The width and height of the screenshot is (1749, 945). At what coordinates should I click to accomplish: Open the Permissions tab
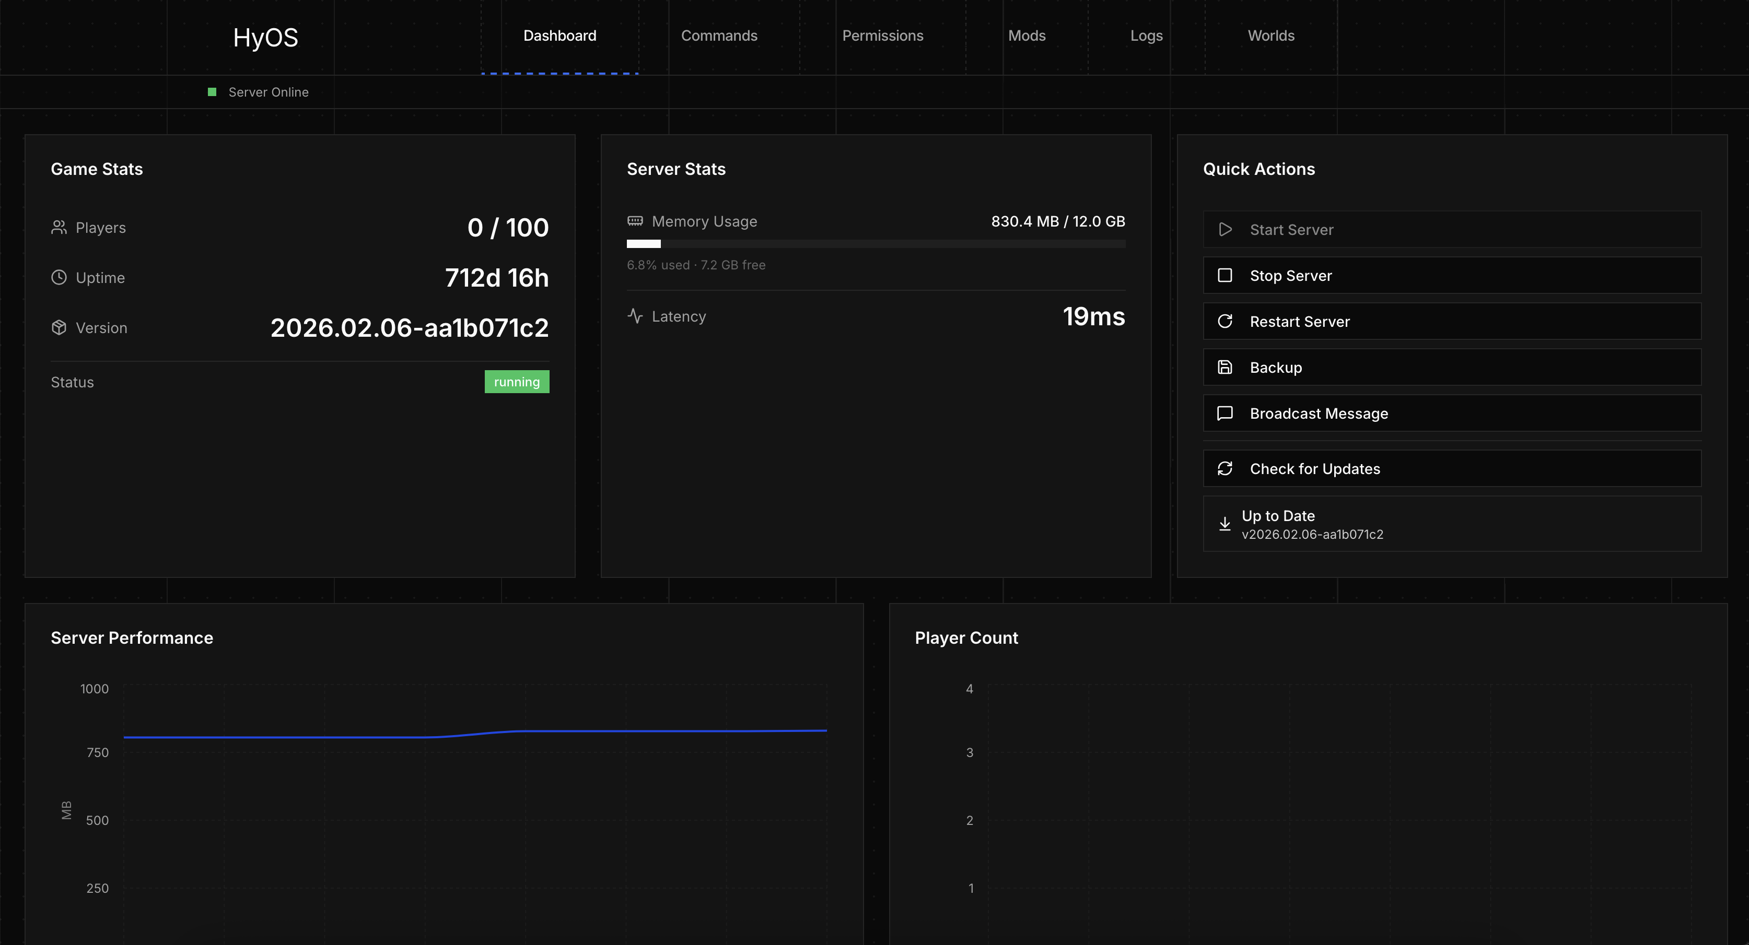(x=883, y=36)
